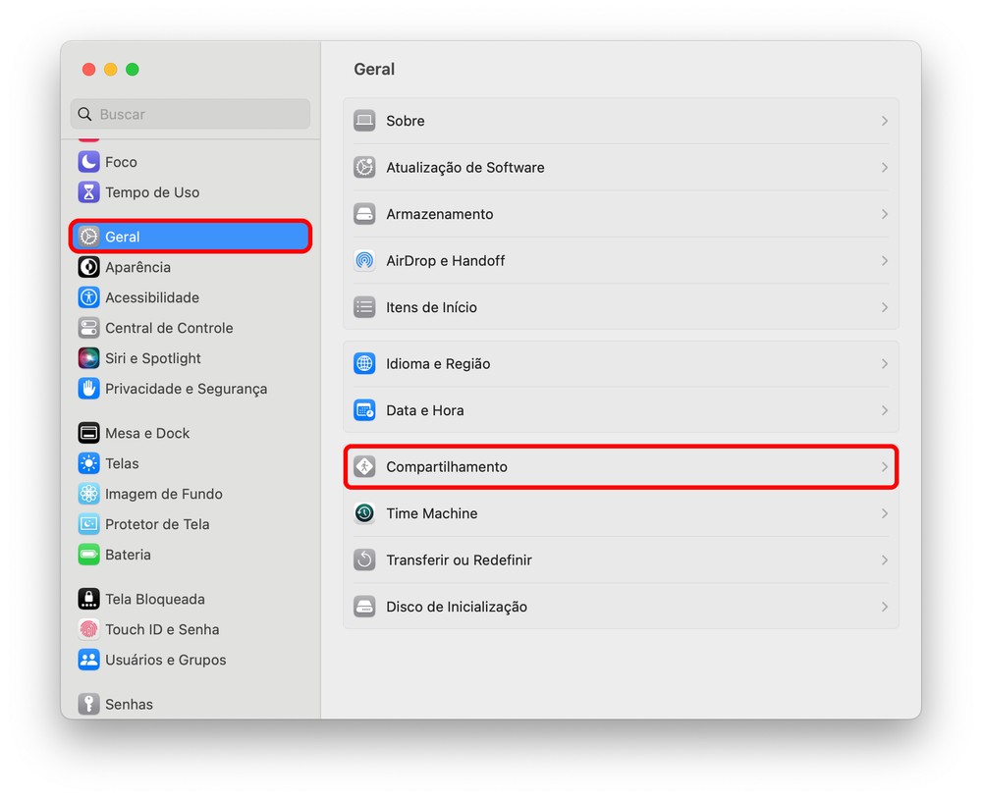Click the Siri e Spotlight icon
The height and width of the screenshot is (799, 982).
coord(89,358)
